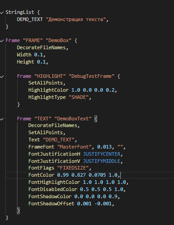174x225 pixels.
Task: Click the "MasterFont" string
Action: tap(74, 147)
